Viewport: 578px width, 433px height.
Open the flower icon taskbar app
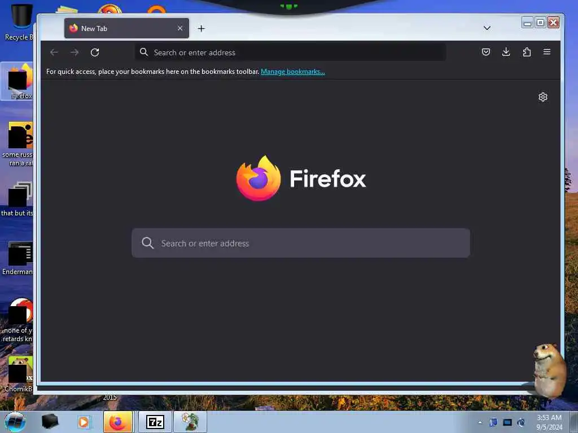point(190,422)
